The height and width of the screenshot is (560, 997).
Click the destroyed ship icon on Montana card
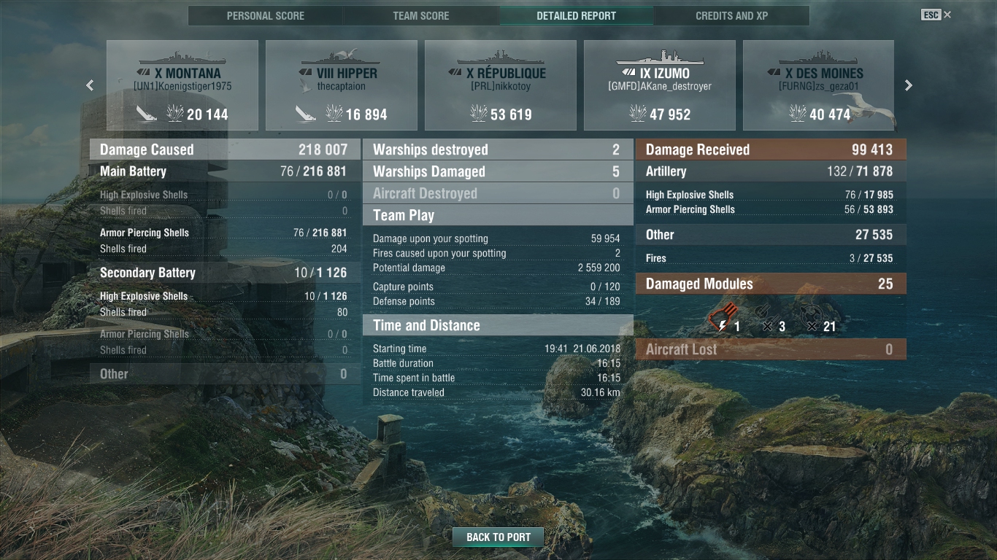(147, 113)
